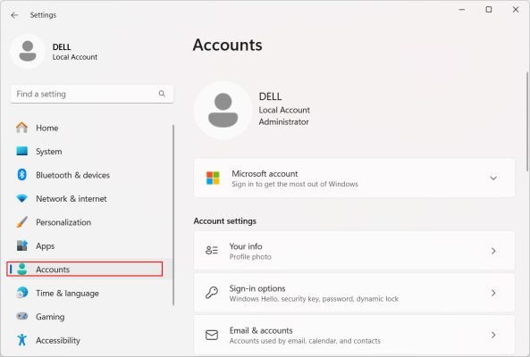Maximize the Settings window
530x357 pixels.
pos(489,10)
